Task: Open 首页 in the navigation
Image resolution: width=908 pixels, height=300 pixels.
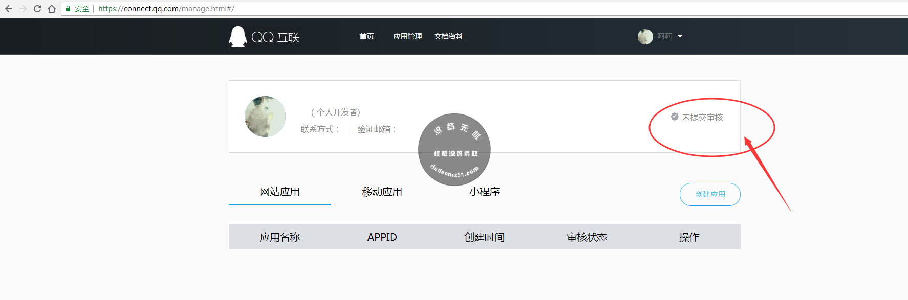Action: [366, 36]
